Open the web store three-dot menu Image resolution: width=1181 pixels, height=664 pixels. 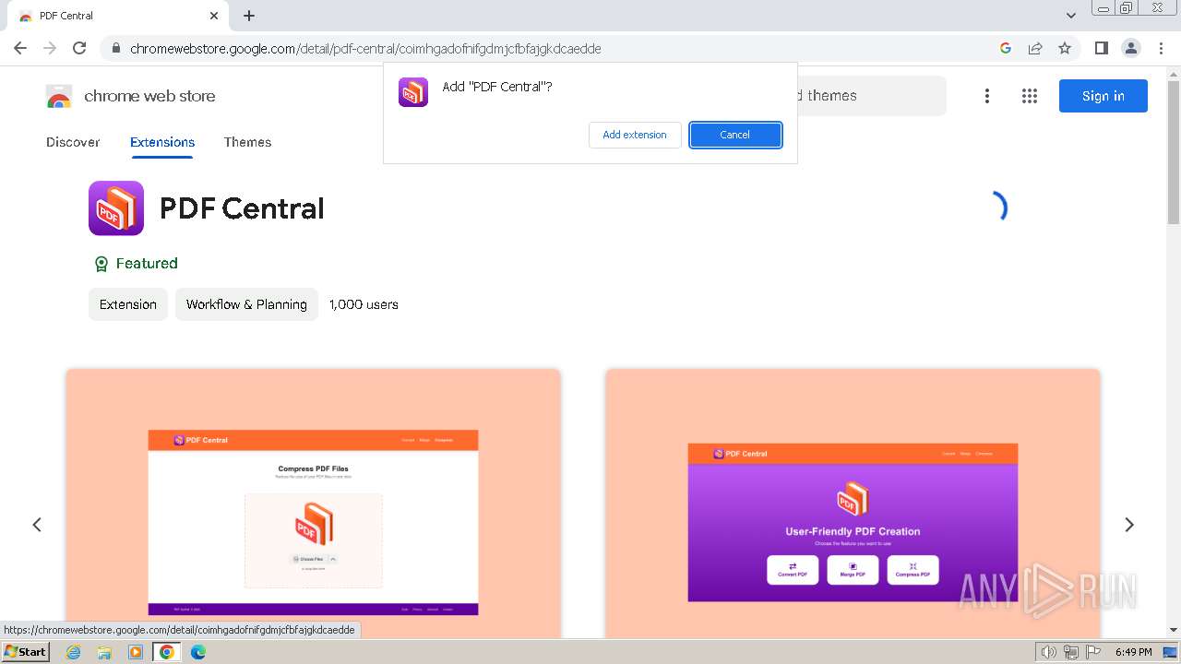click(x=987, y=96)
